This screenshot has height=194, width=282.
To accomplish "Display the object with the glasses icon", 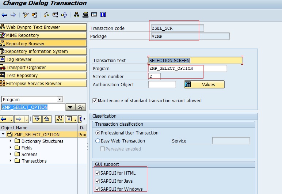I will click(x=81, y=107).
